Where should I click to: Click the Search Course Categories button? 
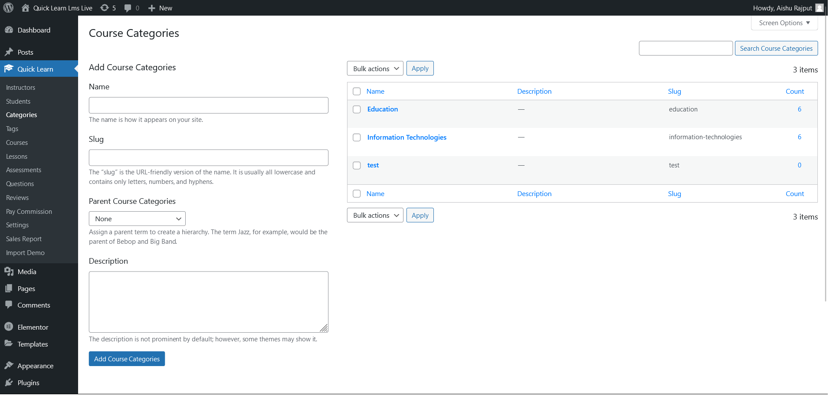coord(776,49)
